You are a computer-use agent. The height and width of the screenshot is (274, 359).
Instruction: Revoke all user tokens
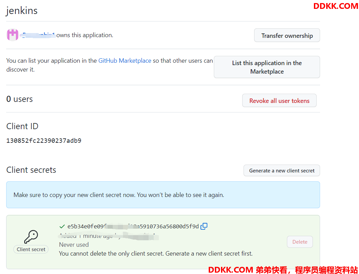tap(279, 100)
